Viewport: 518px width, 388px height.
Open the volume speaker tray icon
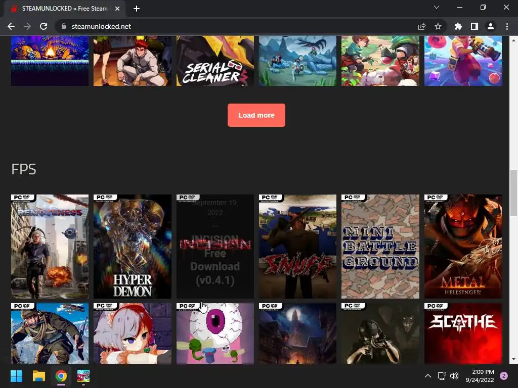[454, 376]
